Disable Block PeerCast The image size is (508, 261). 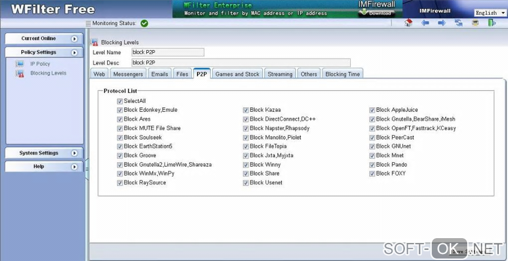click(372, 137)
